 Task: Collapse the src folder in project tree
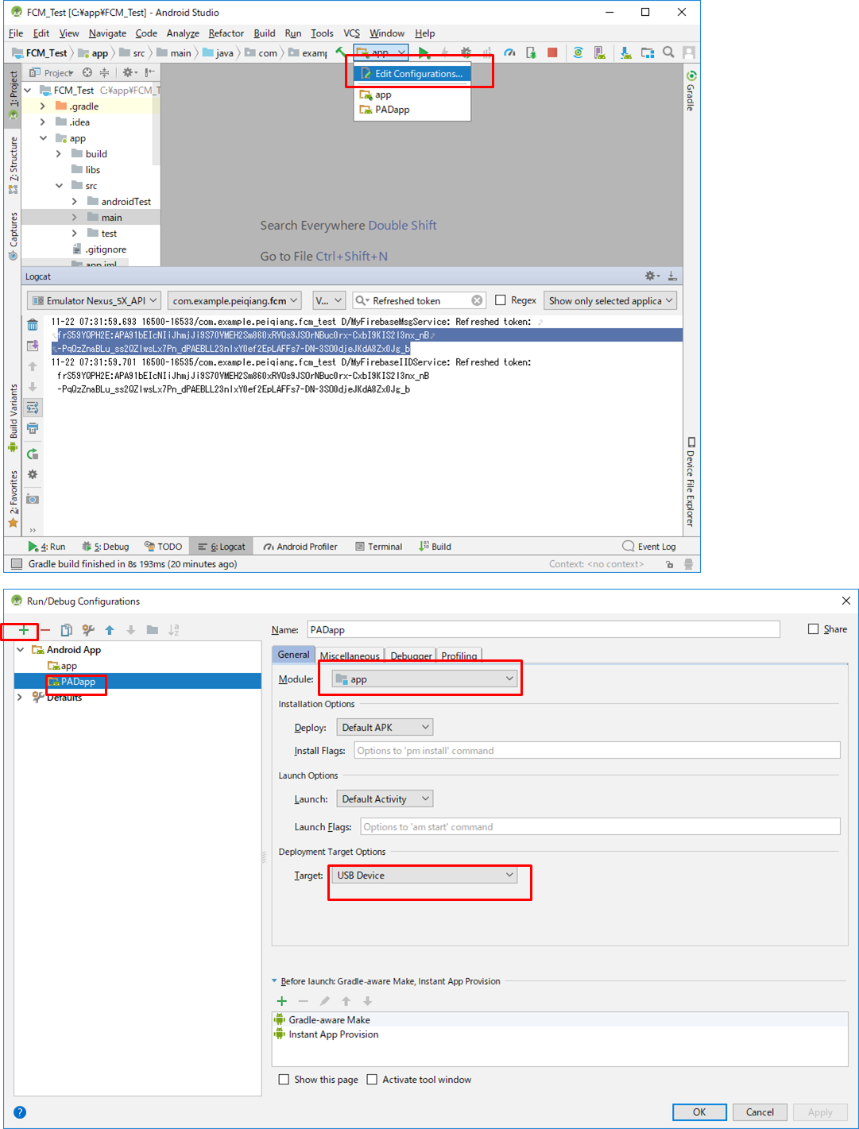pyautogui.click(x=59, y=186)
